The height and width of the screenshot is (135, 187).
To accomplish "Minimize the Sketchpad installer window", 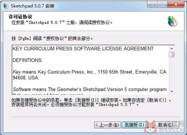I will click(x=152, y=5).
